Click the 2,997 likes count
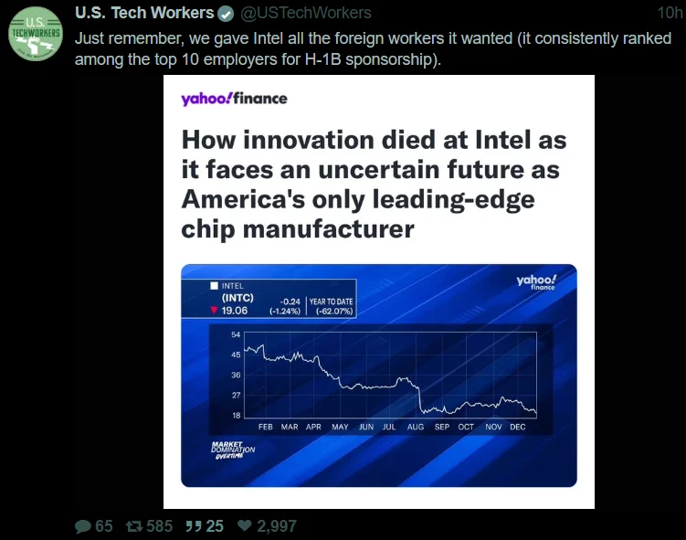Screen dimensions: 686x540 (x=276, y=526)
